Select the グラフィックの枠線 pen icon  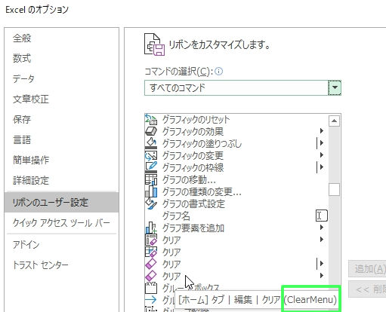click(151, 167)
